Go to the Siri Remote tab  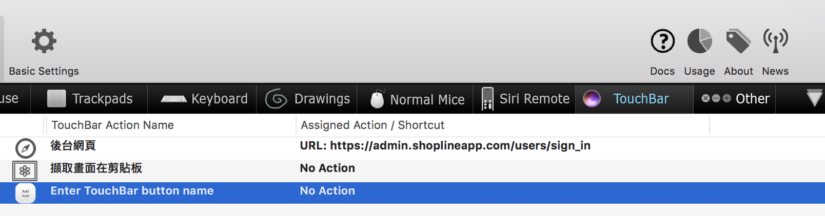[x=526, y=99]
